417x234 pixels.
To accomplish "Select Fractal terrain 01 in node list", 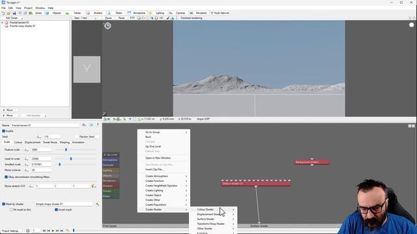I will click(x=19, y=23).
